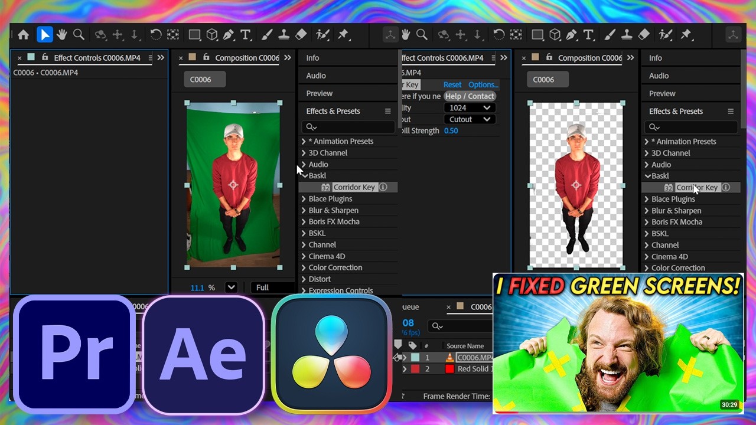
Task: Click the effects search field in left window
Action: tap(348, 127)
